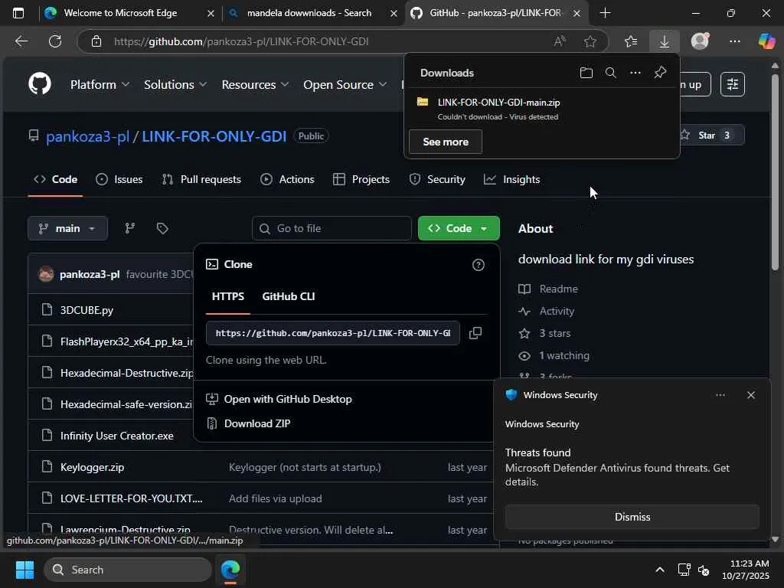Open the Readme link in About
The width and height of the screenshot is (784, 588).
click(558, 289)
